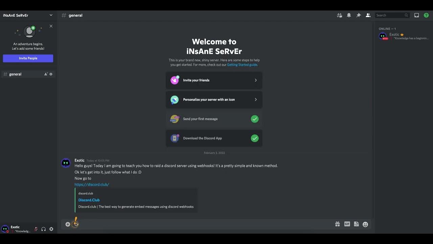Open the emoji picker
Viewport: 433px width, 244px height.
click(x=365, y=224)
